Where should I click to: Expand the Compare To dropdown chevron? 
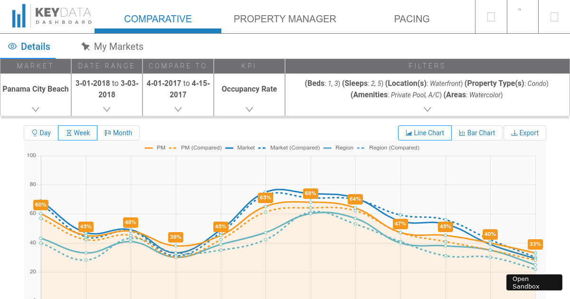coord(178,109)
